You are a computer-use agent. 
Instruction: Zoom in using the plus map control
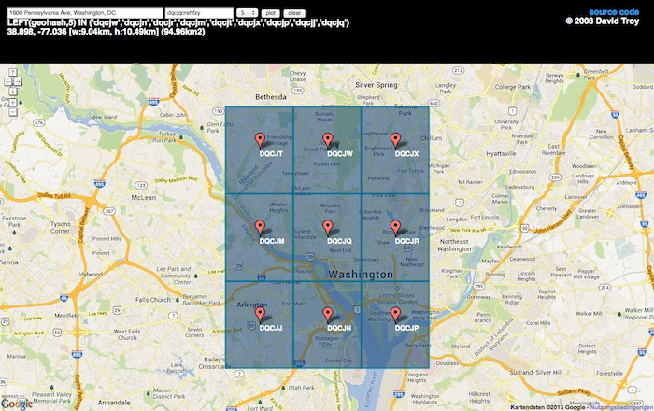13,102
